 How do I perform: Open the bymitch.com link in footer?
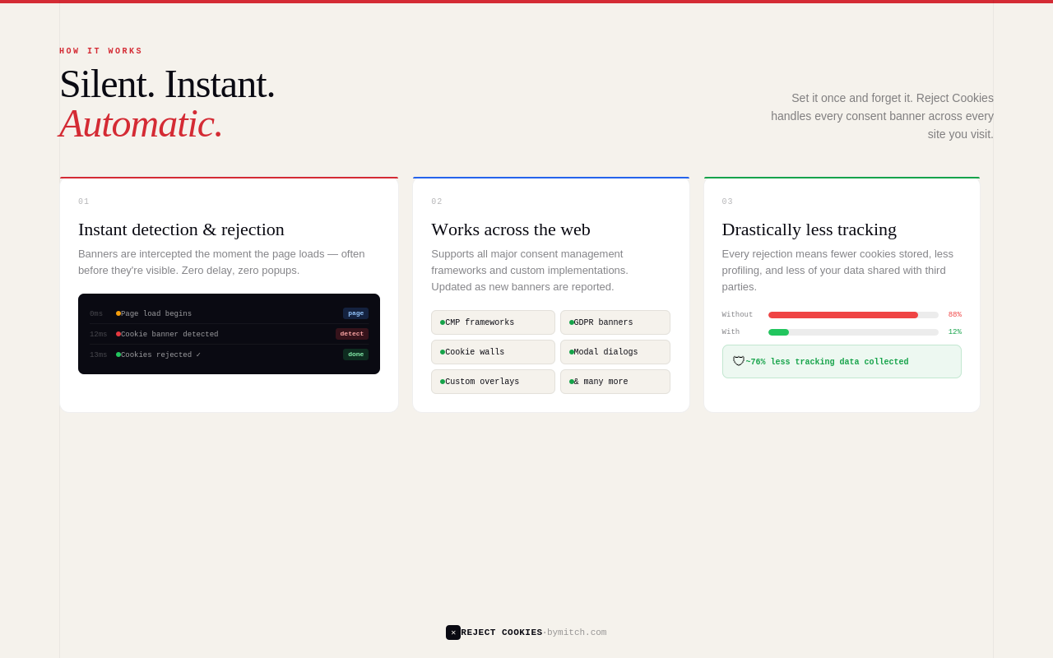point(577,633)
